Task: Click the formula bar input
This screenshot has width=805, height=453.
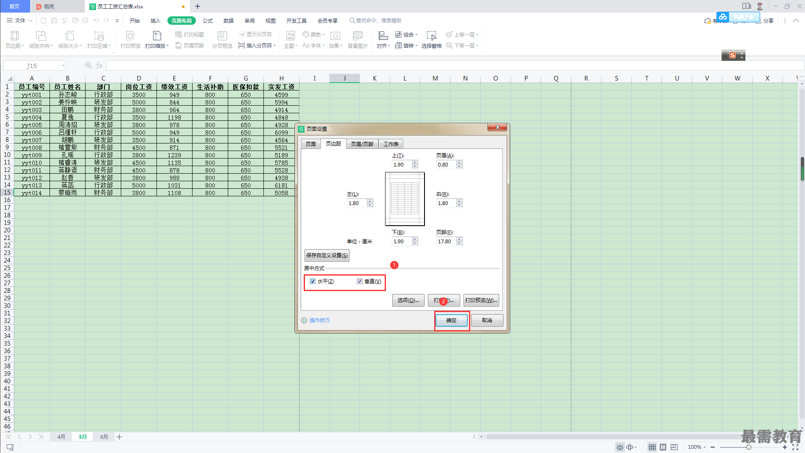Action: point(455,65)
